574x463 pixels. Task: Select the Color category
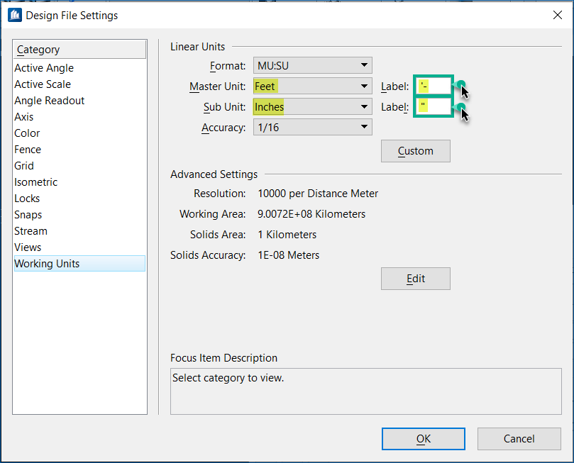[79, 133]
